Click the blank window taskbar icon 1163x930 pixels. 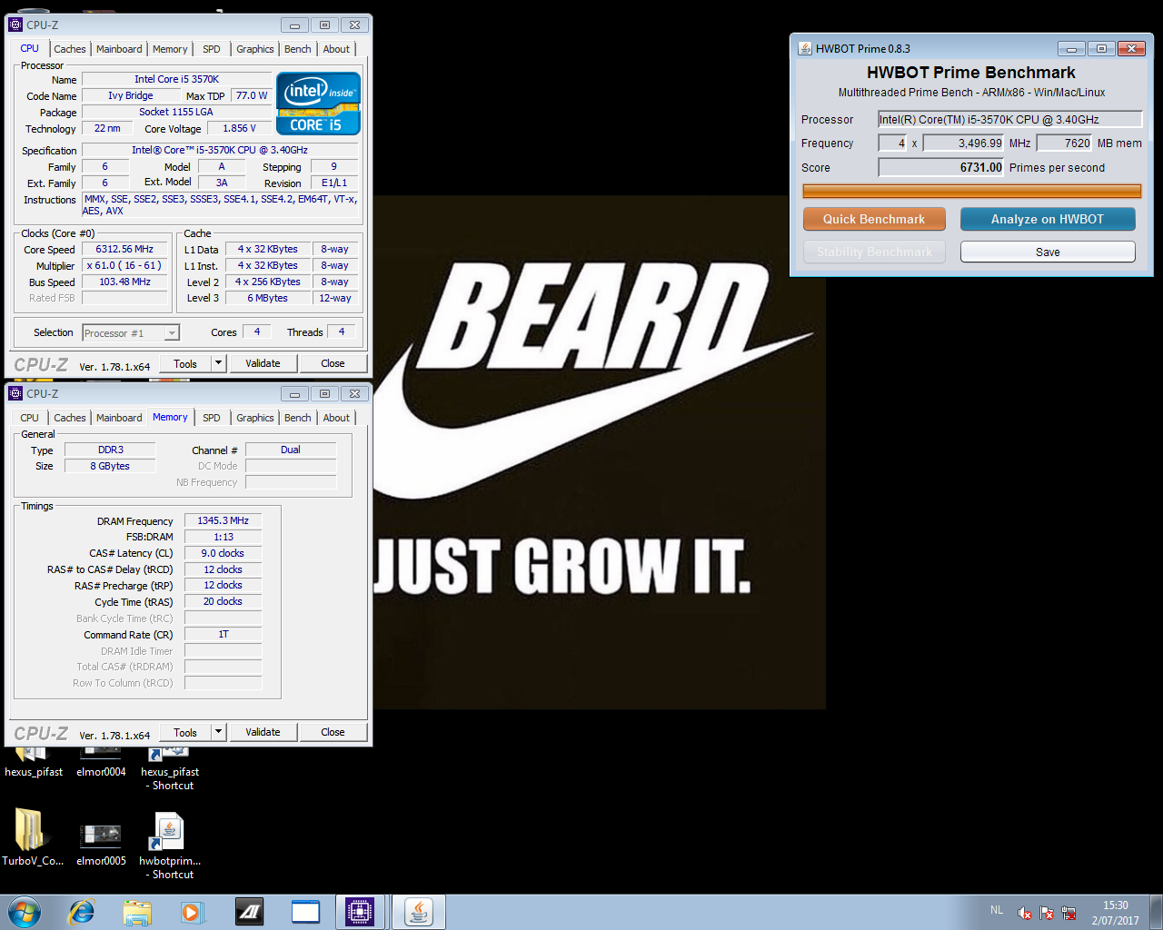(305, 912)
